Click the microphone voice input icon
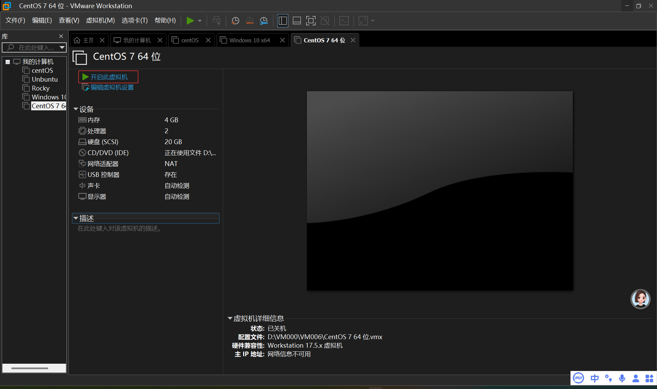Image resolution: width=657 pixels, height=389 pixels. coord(622,378)
